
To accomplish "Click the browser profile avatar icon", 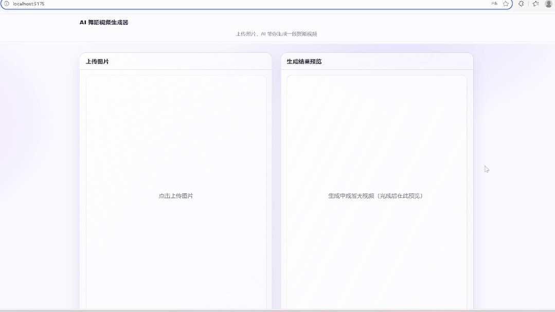I will 547,4.
